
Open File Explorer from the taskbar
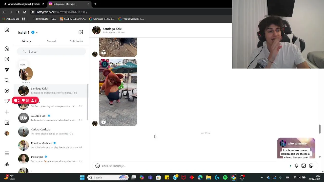coord(209,177)
